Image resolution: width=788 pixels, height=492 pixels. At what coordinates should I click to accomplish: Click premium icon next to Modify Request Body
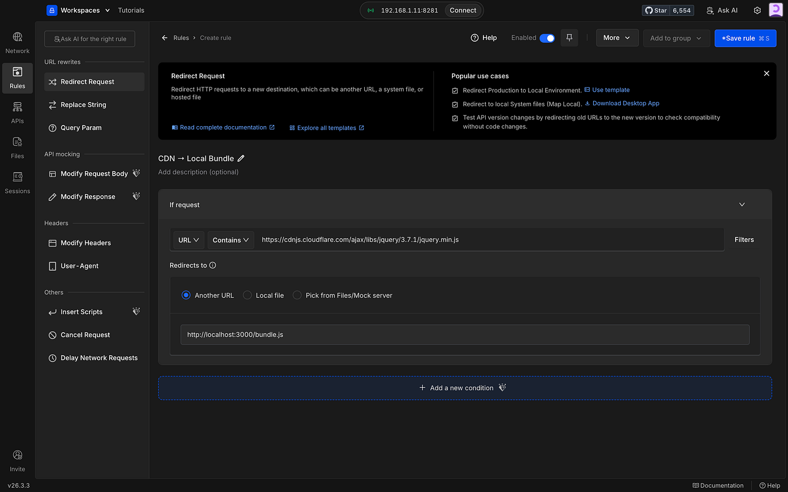(136, 173)
